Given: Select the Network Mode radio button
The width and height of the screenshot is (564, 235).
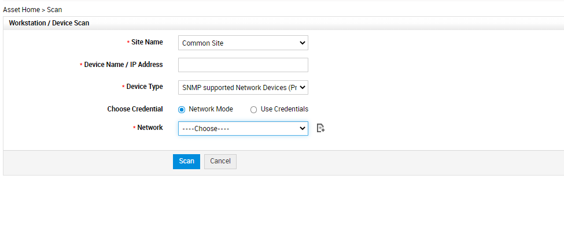Looking at the screenshot, I should point(182,109).
